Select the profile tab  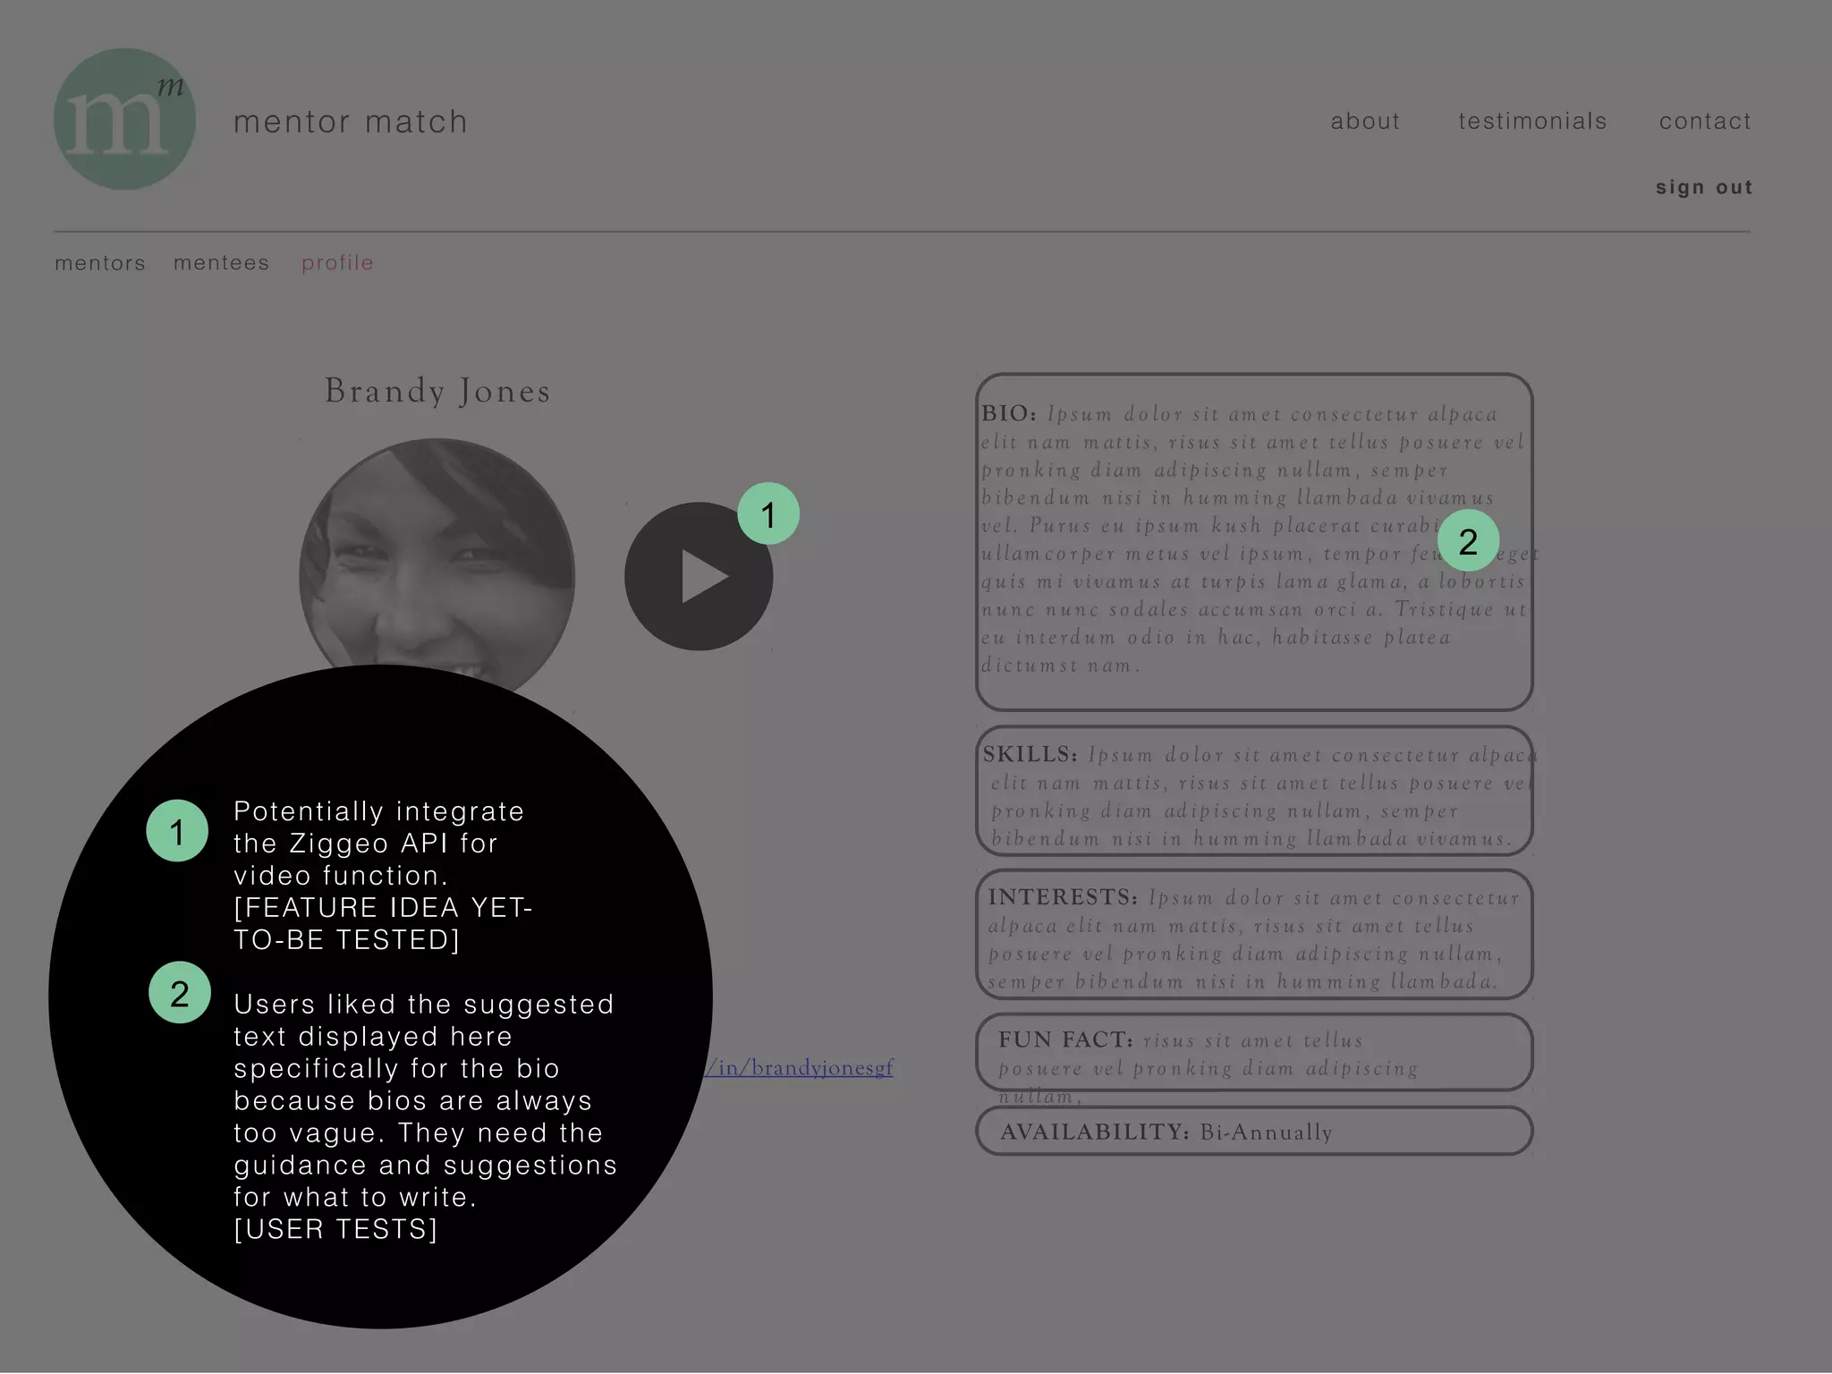click(x=337, y=263)
